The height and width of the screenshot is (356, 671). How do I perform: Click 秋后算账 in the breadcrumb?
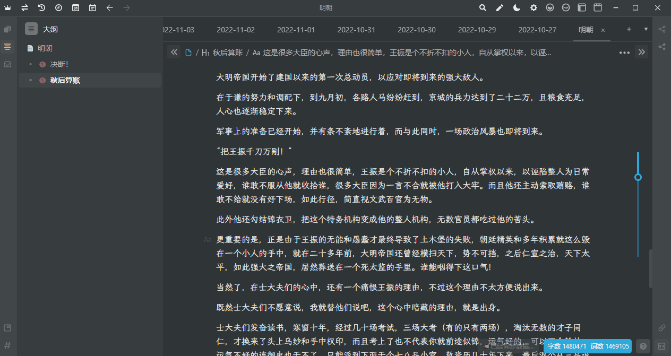pyautogui.click(x=228, y=53)
